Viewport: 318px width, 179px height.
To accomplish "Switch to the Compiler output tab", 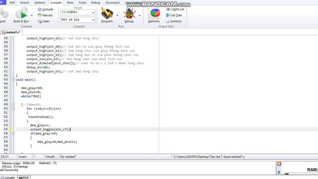I will (8, 178).
